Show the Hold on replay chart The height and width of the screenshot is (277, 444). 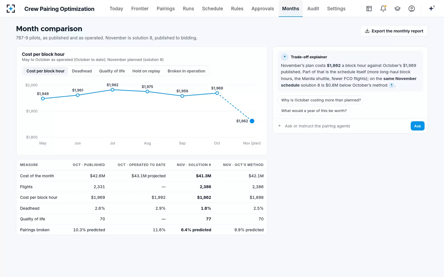[146, 71]
